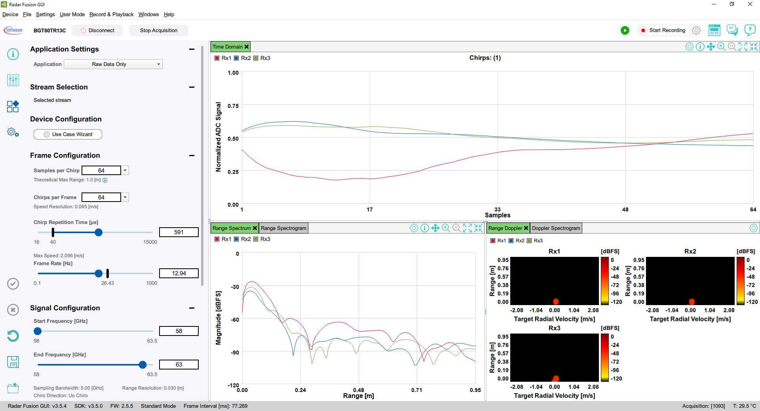This screenshot has width=760, height=411.
Task: Click the save configuration sidebar icon
Action: click(x=13, y=362)
